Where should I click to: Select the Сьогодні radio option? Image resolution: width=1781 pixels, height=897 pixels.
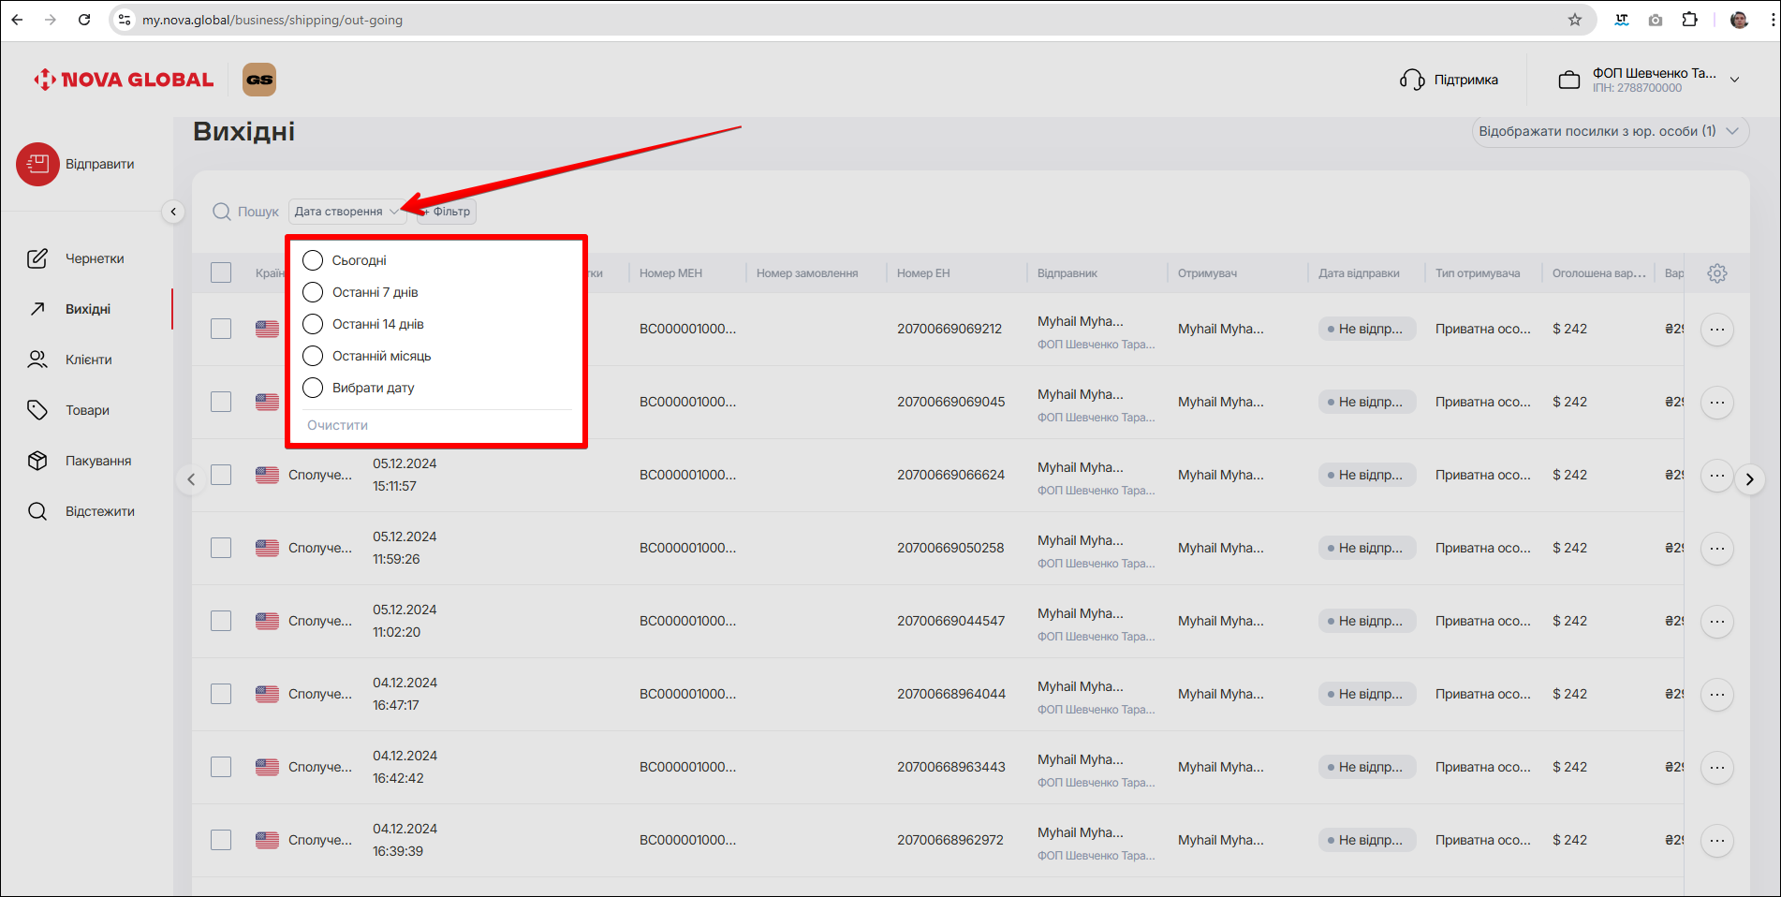point(313,260)
